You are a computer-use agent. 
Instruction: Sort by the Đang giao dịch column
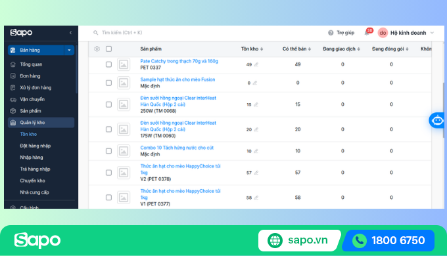click(341, 49)
